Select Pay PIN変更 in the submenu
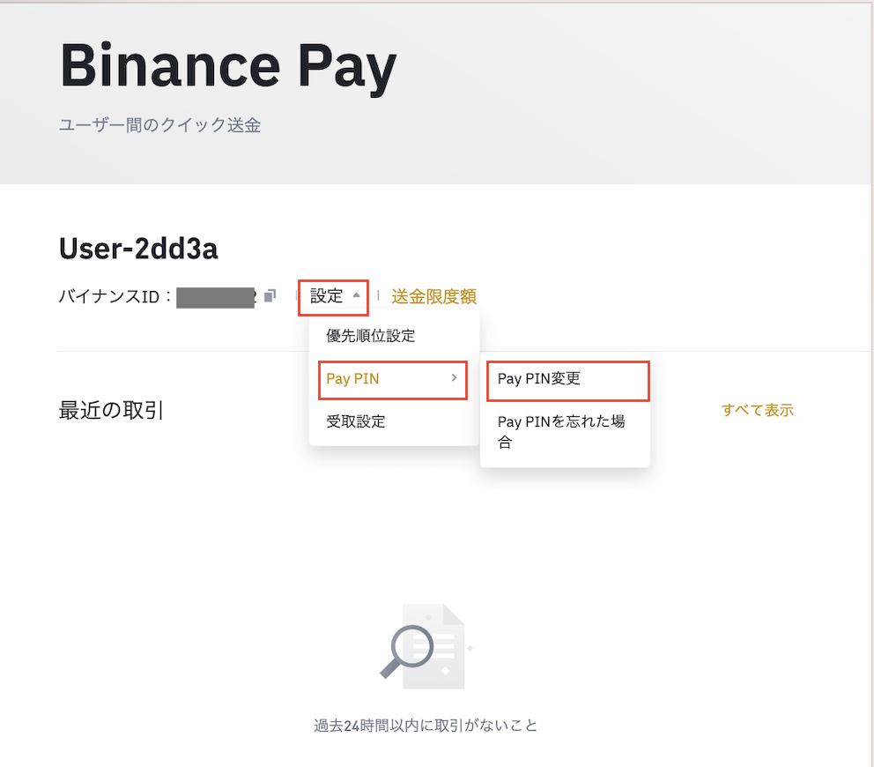Viewport: 874px width, 767px height. [539, 379]
